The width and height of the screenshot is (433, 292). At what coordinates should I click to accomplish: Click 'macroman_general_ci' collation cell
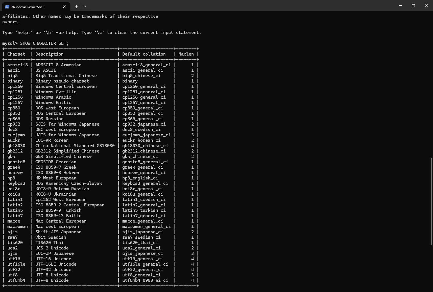(x=146, y=227)
